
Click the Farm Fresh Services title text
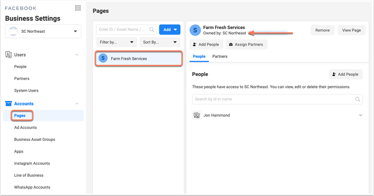(x=224, y=28)
